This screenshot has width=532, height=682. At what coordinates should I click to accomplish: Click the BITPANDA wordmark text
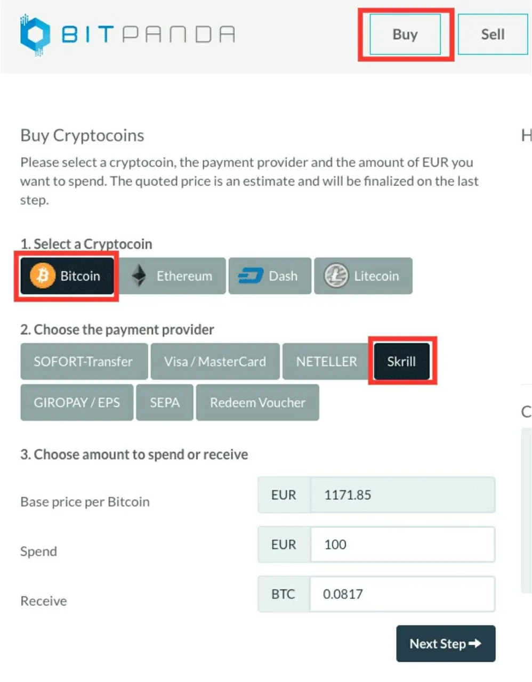pos(148,35)
